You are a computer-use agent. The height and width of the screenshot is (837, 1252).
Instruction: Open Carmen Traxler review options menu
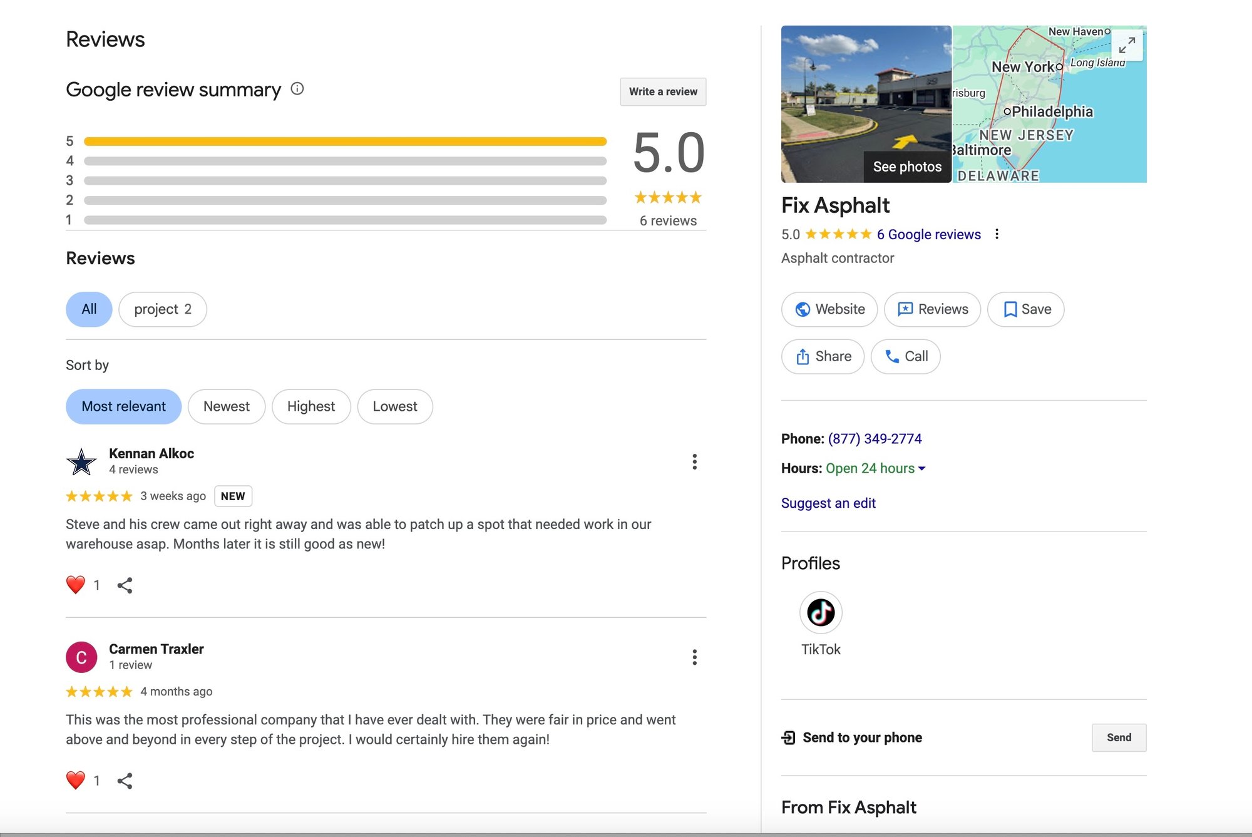tap(694, 657)
